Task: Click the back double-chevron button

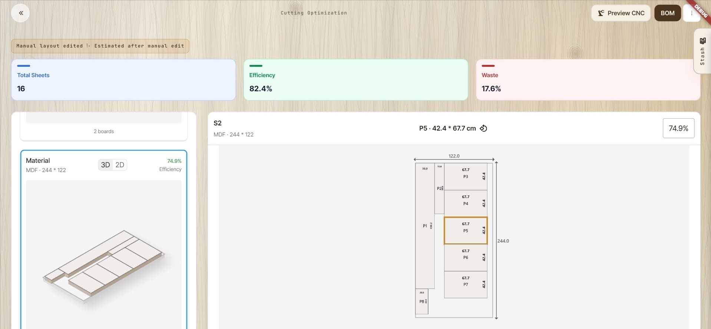Action: pos(20,13)
